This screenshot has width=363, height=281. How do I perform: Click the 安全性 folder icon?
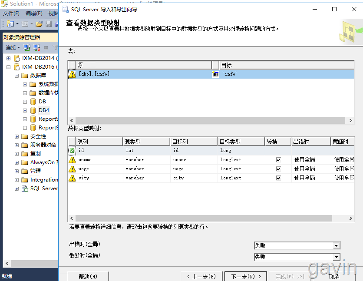tap(25, 136)
